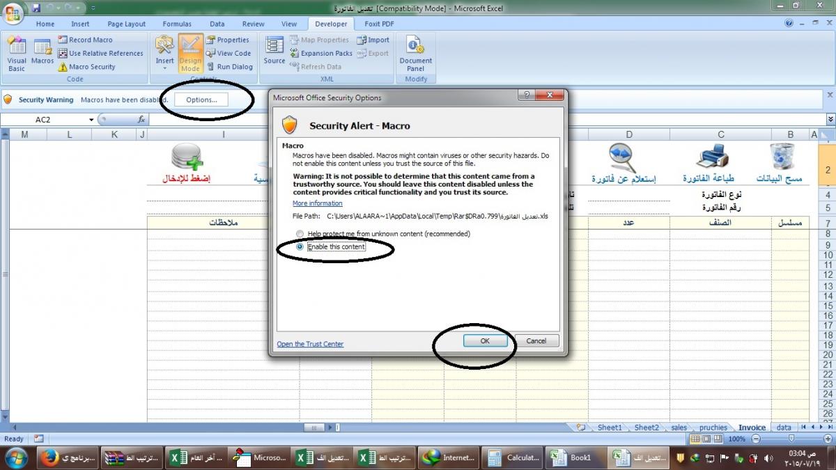Click the zoom out minus button

pyautogui.click(x=755, y=439)
